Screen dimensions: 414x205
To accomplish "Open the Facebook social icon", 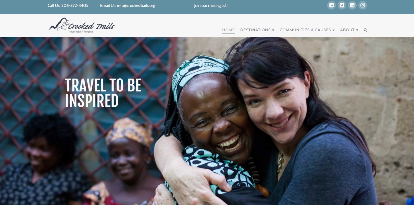I will [x=331, y=5].
